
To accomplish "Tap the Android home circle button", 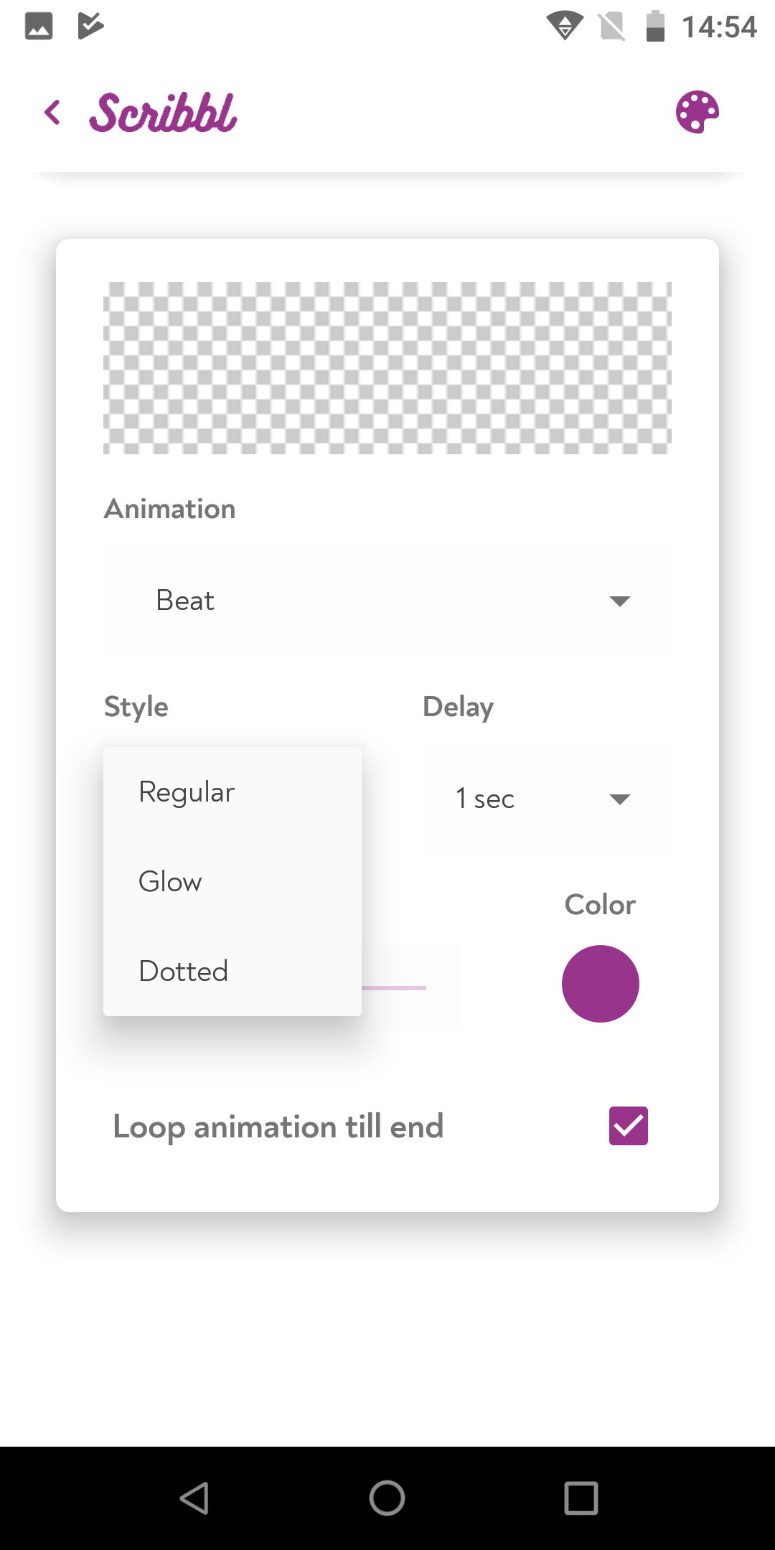I will 387,1498.
